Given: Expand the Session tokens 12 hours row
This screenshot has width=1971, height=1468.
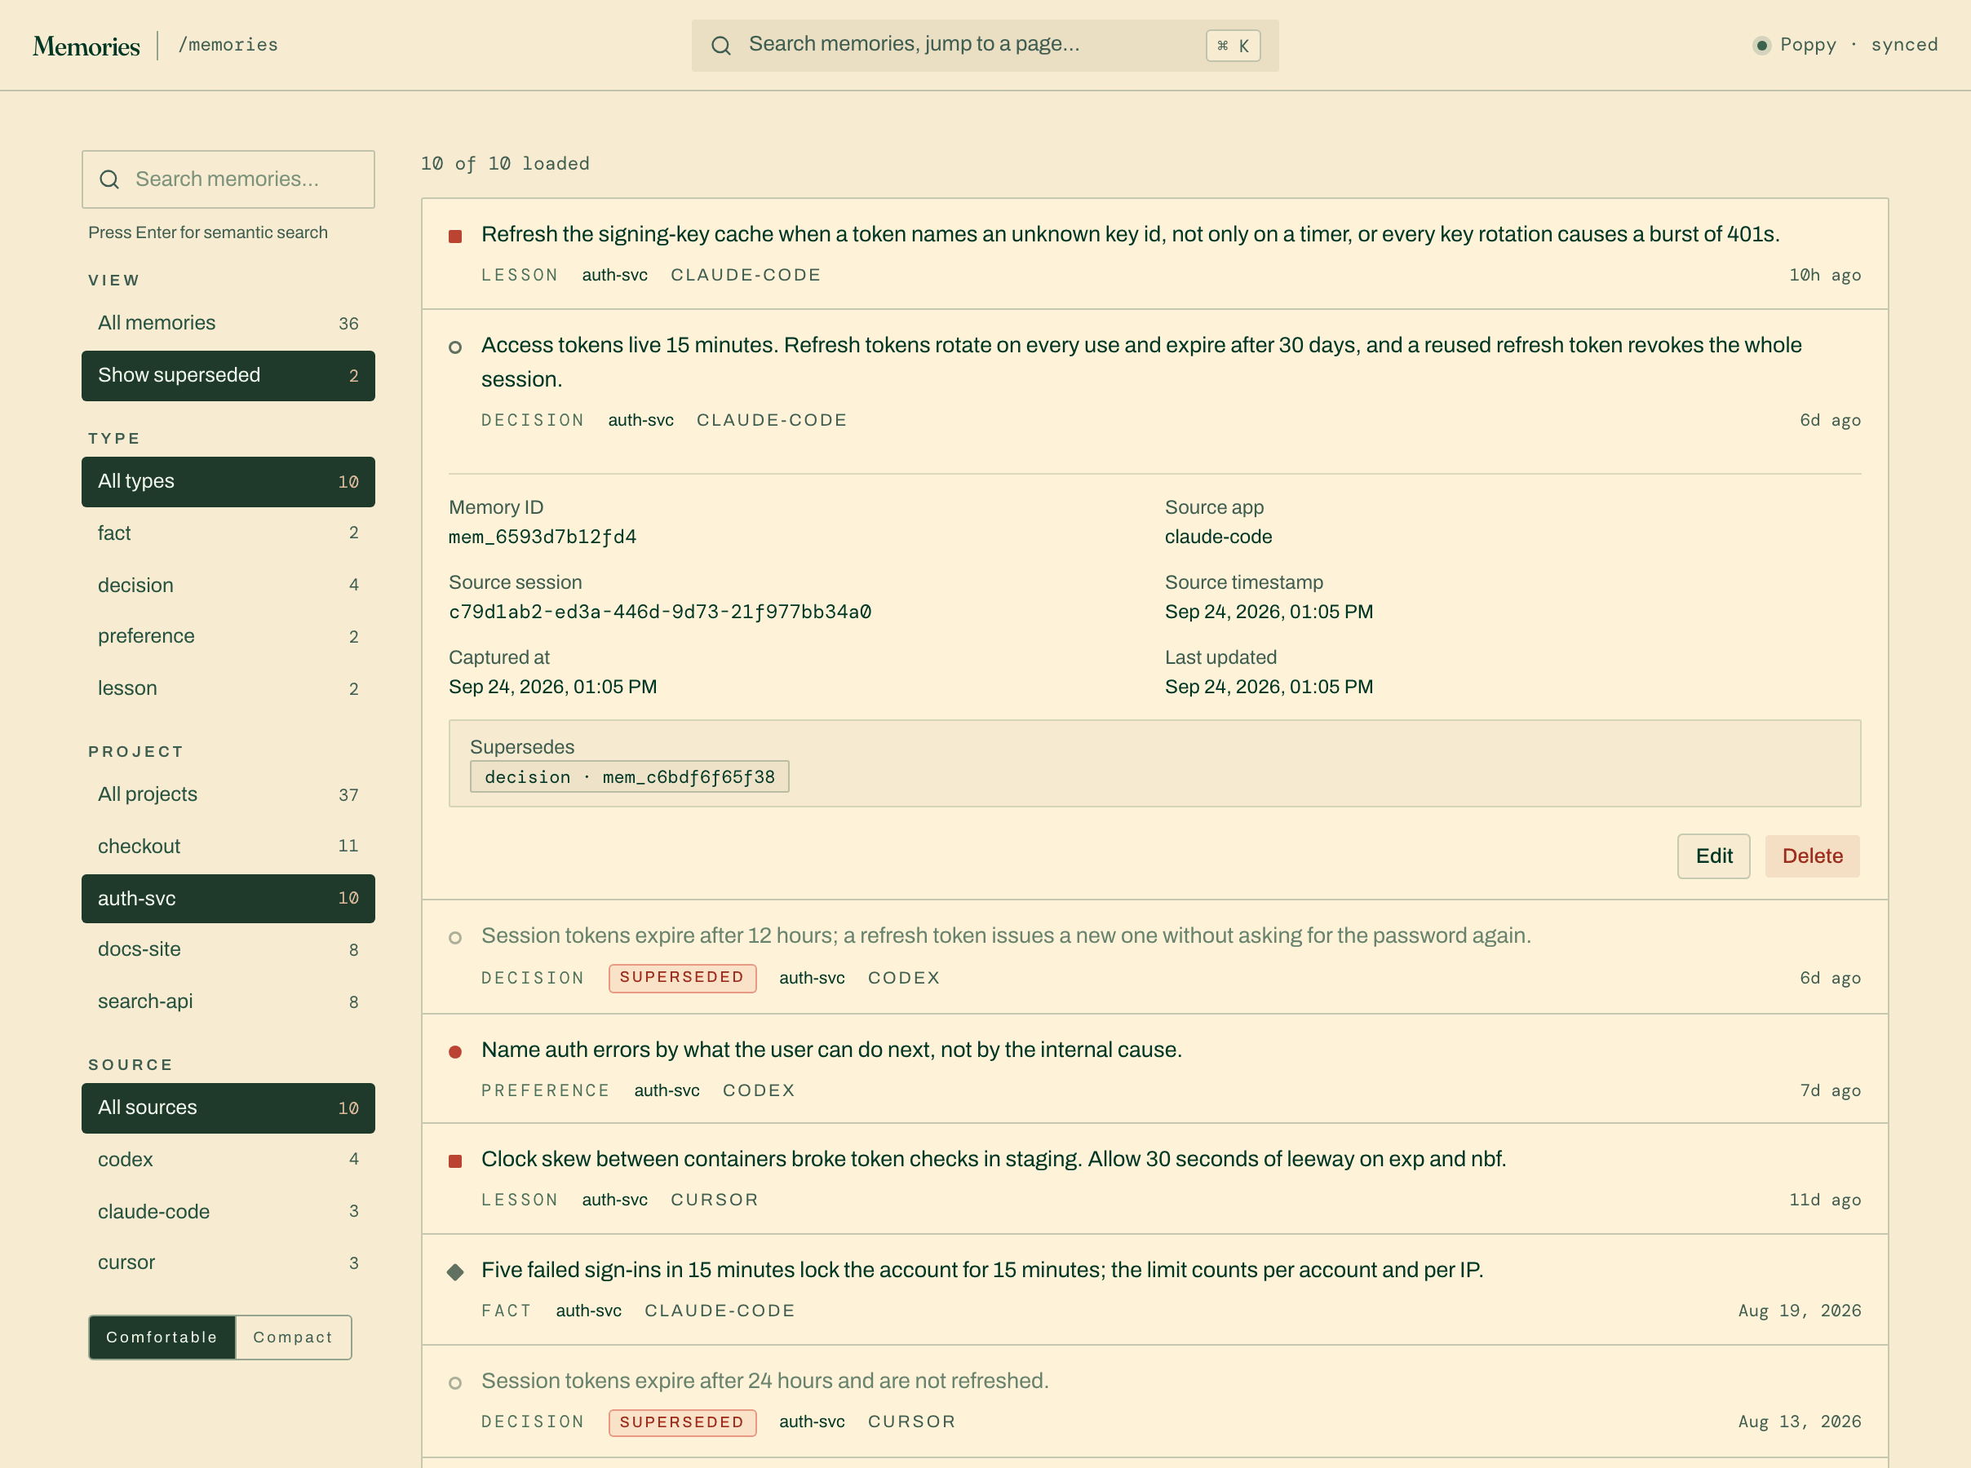Looking at the screenshot, I should coord(1154,957).
